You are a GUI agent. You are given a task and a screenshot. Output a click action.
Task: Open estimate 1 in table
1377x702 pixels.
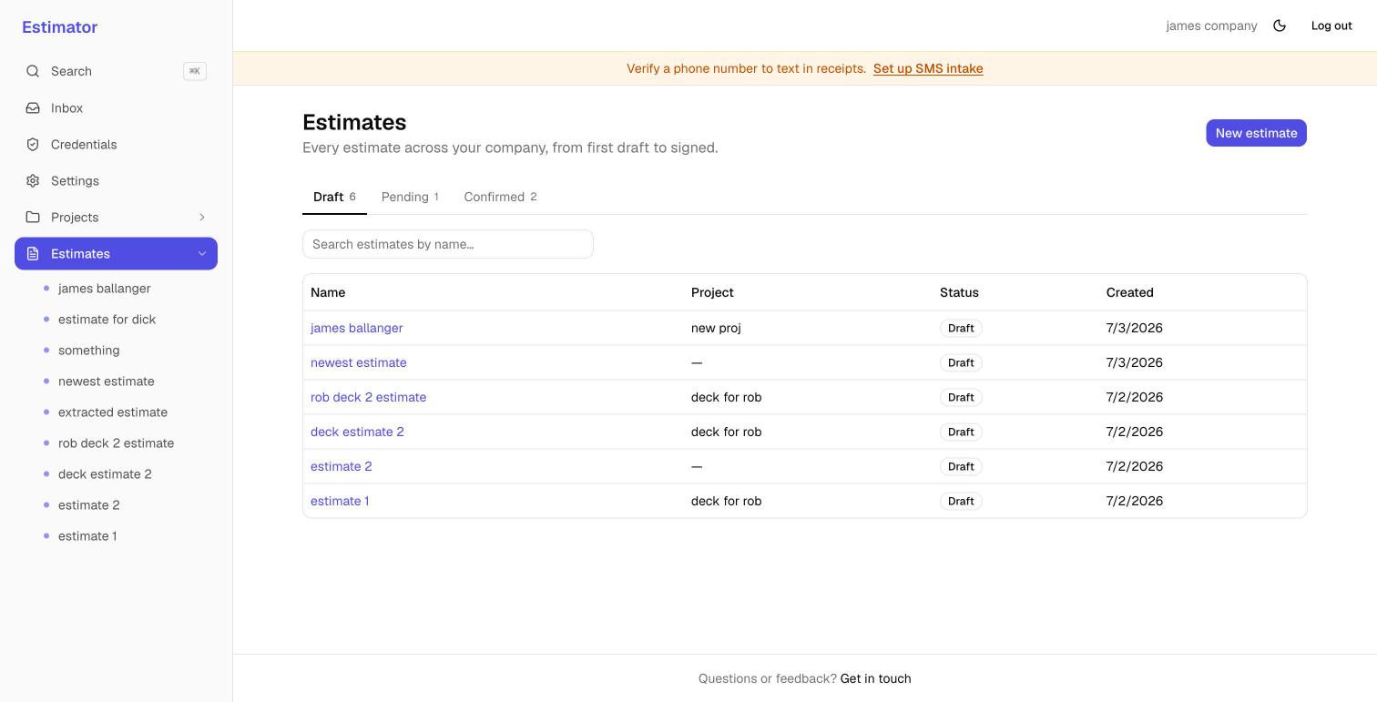[x=340, y=501]
